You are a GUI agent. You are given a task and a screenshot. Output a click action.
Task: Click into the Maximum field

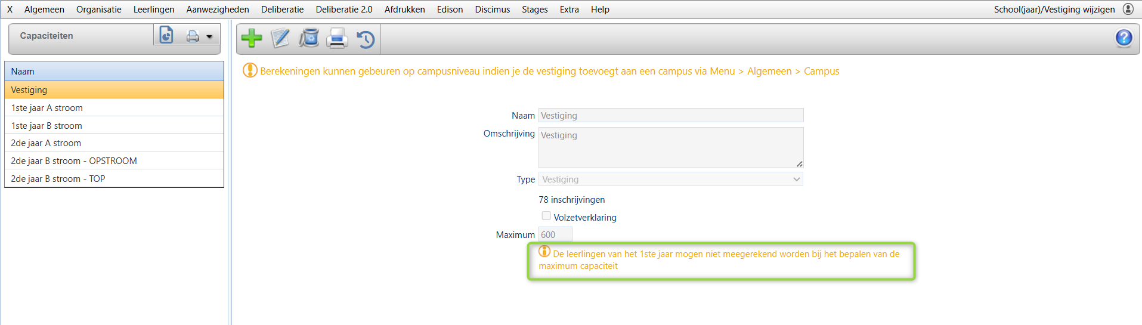[555, 235]
